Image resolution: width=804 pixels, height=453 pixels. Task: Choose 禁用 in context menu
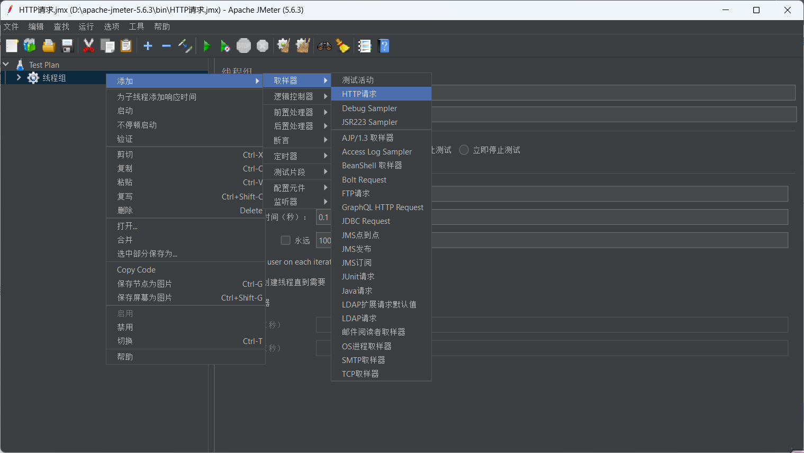pos(185,327)
